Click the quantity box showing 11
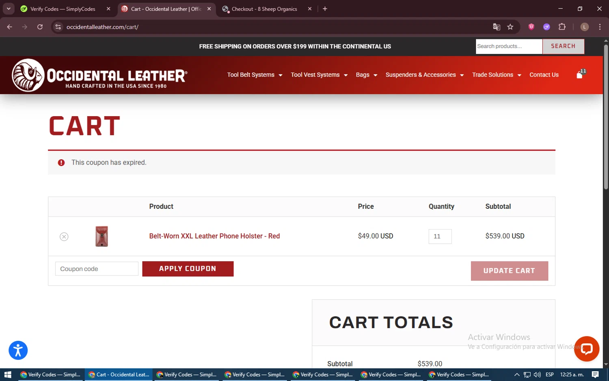609x381 pixels. tap(440, 236)
